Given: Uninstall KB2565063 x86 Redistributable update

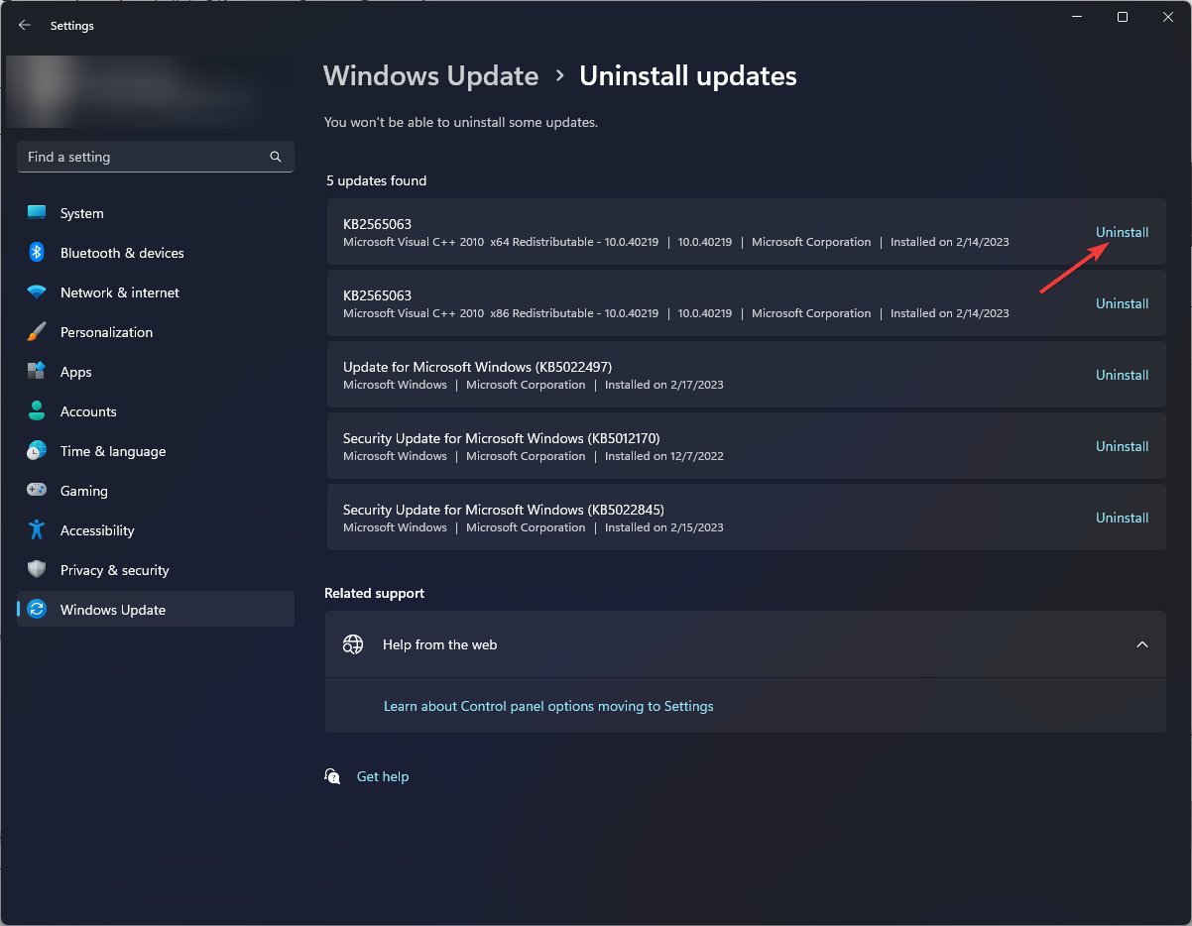Looking at the screenshot, I should (1122, 303).
